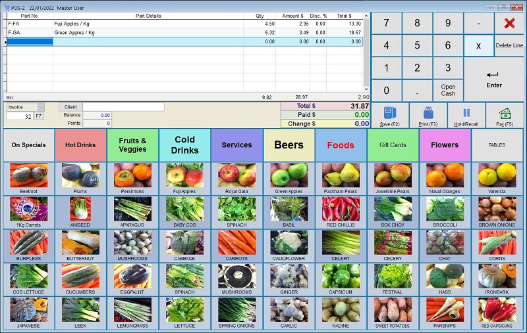Select the Fuji Apples product tile
This screenshot has width=527, height=333.
(x=184, y=176)
